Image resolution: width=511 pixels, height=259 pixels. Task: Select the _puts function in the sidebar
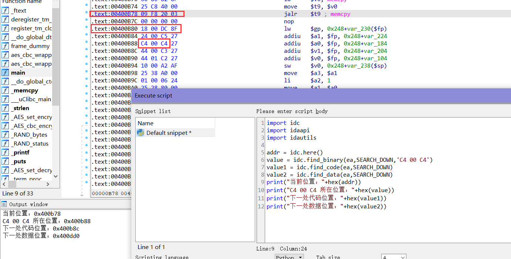20,161
